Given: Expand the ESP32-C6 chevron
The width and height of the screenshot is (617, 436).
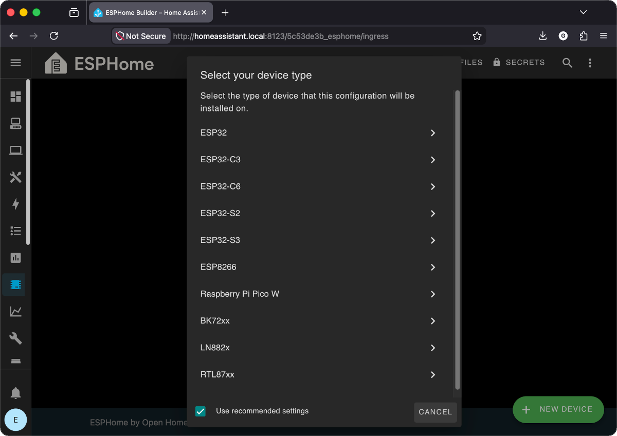Looking at the screenshot, I should [433, 186].
